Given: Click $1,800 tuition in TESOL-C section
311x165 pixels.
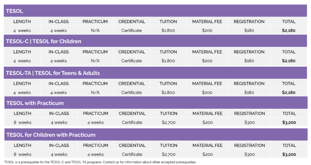Looking at the screenshot, I should click(x=168, y=61).
